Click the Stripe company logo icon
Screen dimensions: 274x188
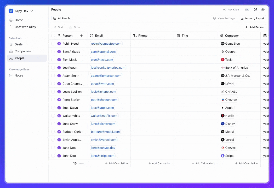click(x=223, y=156)
